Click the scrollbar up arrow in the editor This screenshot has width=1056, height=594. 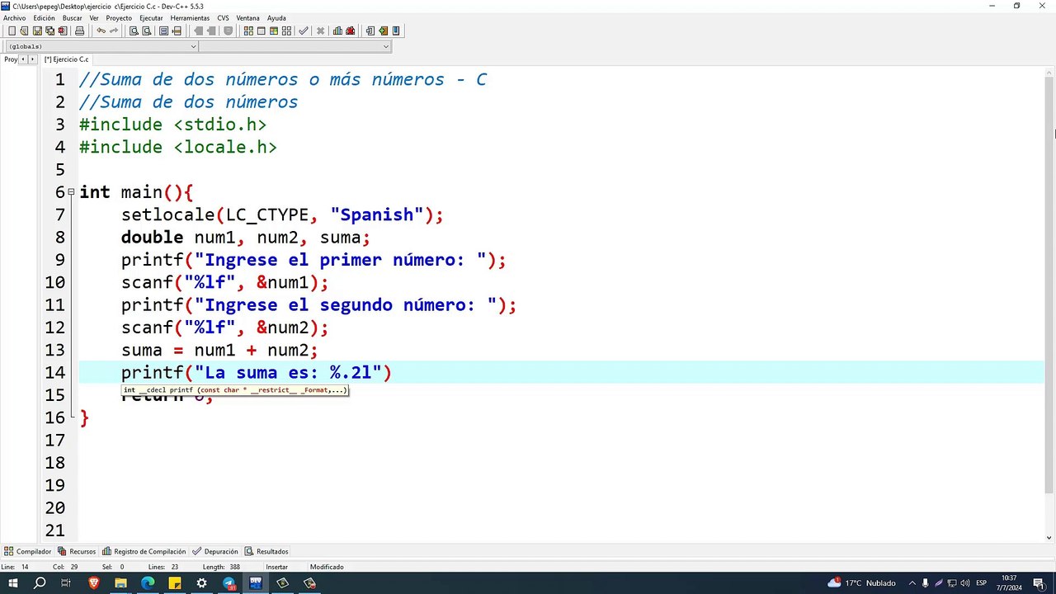click(x=1049, y=71)
